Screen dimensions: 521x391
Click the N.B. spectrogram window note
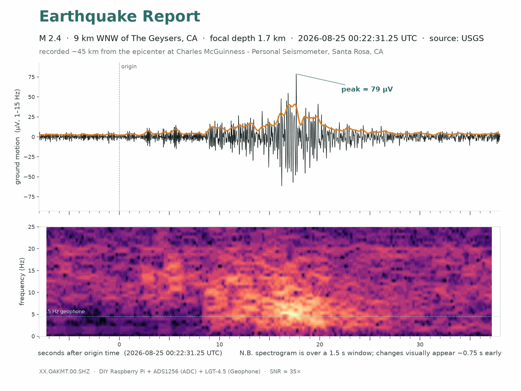[370, 353]
